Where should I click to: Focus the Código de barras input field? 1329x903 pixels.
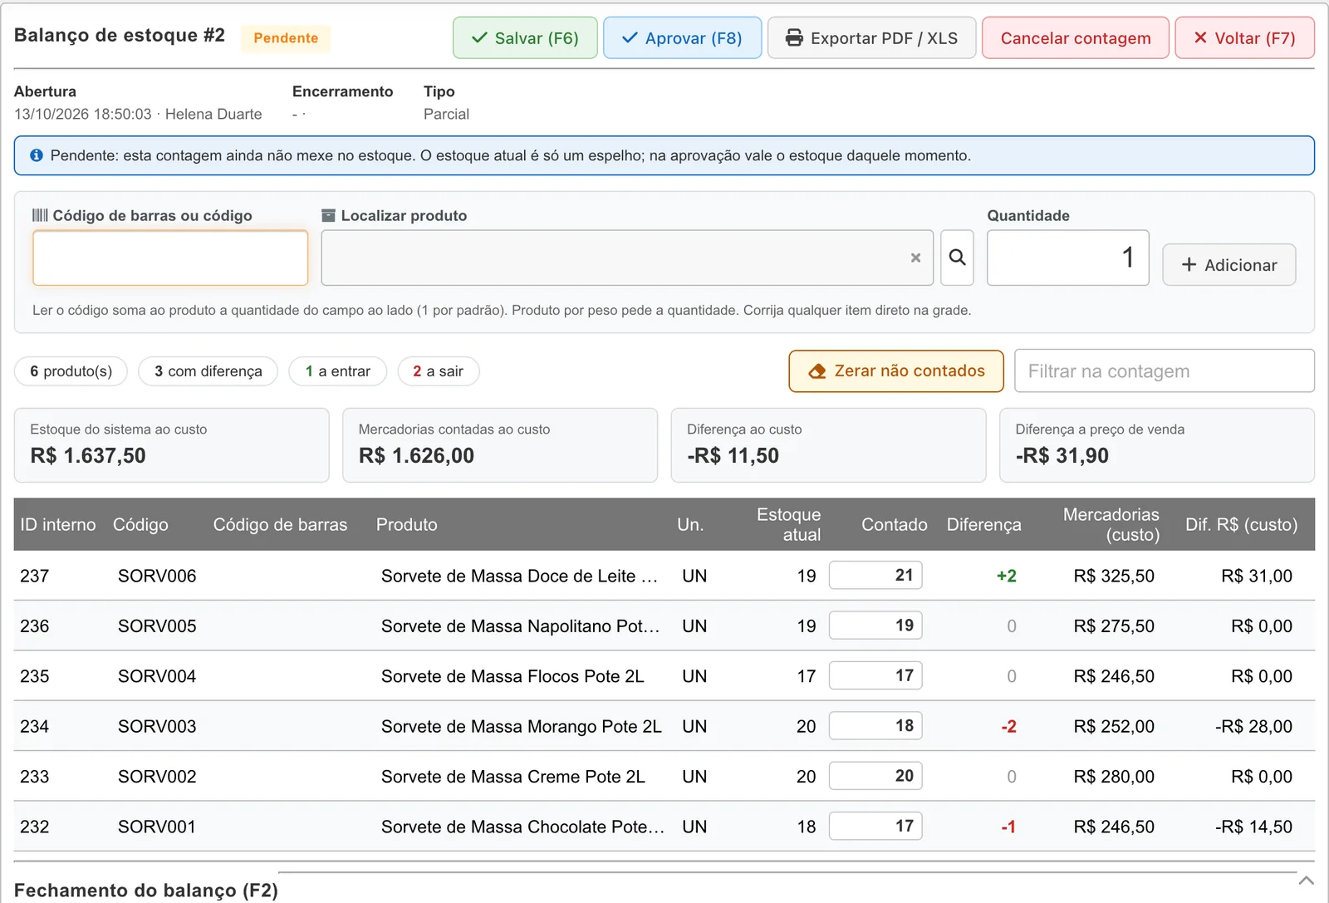point(170,258)
